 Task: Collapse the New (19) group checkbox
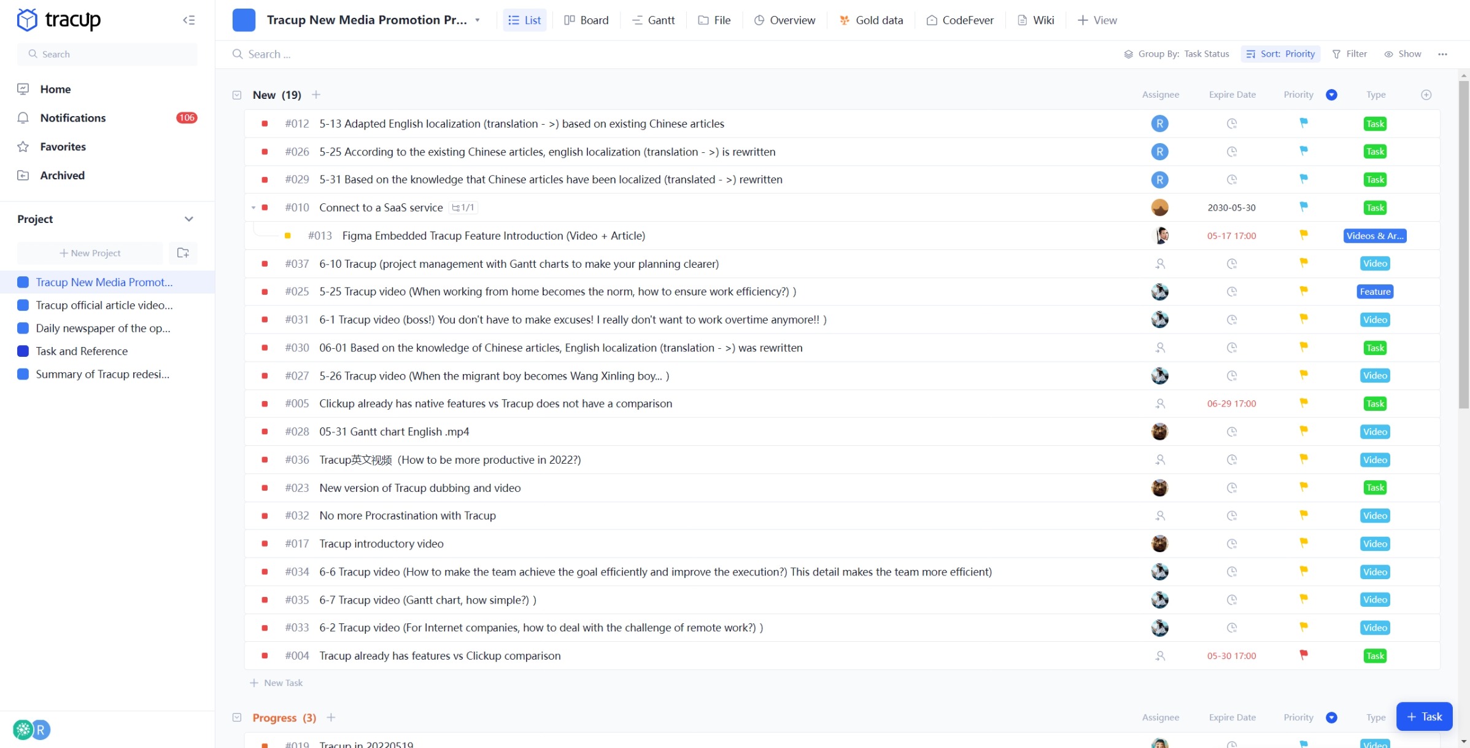(237, 95)
